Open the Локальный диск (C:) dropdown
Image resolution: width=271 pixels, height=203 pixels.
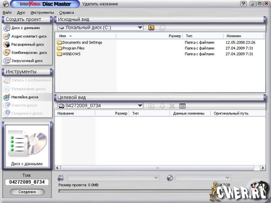[x=140, y=28]
